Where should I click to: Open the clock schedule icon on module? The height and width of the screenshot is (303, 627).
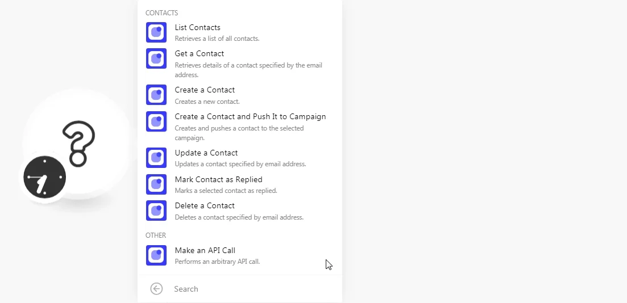[44, 177]
